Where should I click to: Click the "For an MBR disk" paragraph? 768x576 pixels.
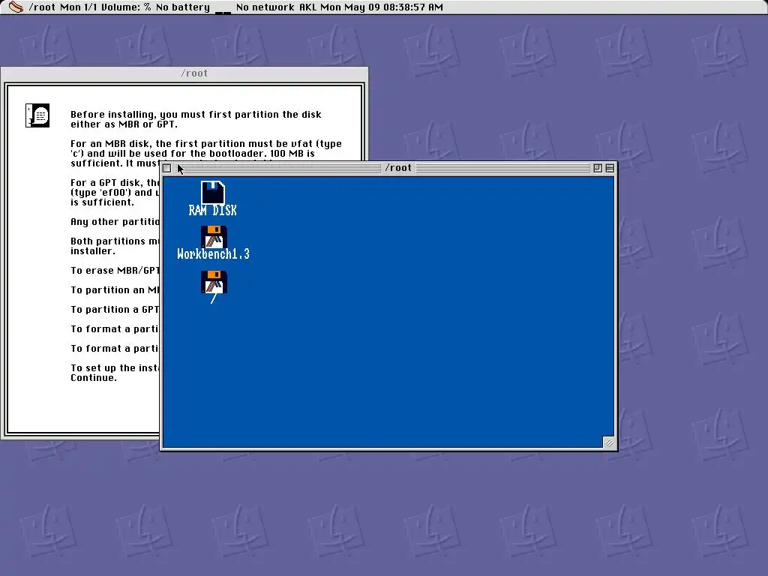pyautogui.click(x=206, y=153)
